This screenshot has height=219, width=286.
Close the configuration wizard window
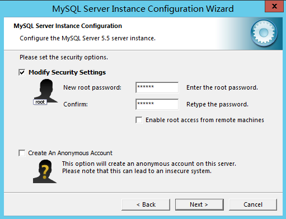[x=274, y=6]
